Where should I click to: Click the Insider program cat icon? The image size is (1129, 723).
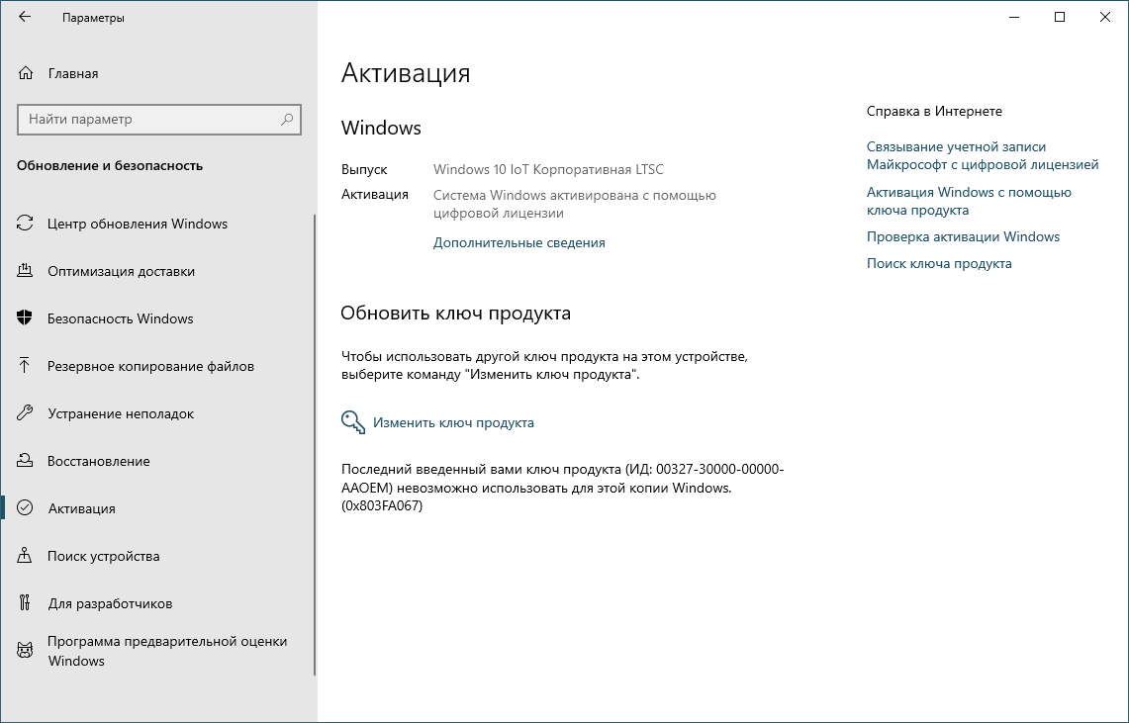[x=25, y=651]
